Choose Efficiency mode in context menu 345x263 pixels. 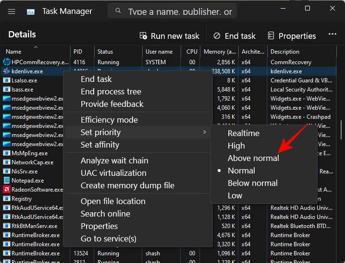tap(109, 120)
